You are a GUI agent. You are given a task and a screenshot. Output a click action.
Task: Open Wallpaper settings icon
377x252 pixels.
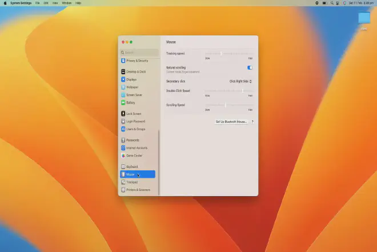(123, 87)
